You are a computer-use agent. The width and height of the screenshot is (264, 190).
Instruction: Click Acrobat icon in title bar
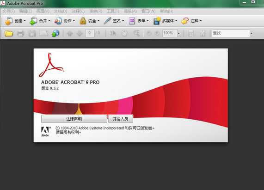coord(3,3)
